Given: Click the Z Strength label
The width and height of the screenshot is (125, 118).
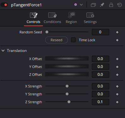Looking at the screenshot, I should tap(33, 102).
